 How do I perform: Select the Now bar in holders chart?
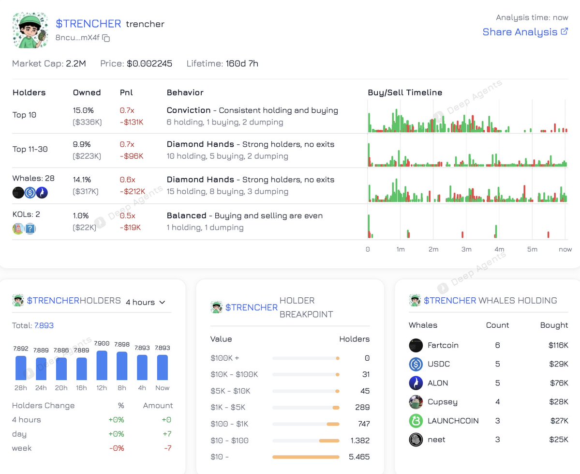(x=163, y=367)
